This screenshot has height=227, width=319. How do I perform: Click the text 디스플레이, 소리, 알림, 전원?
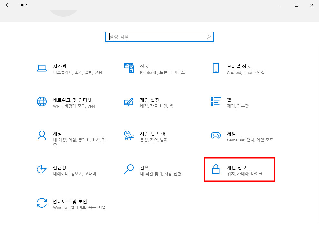point(78,72)
